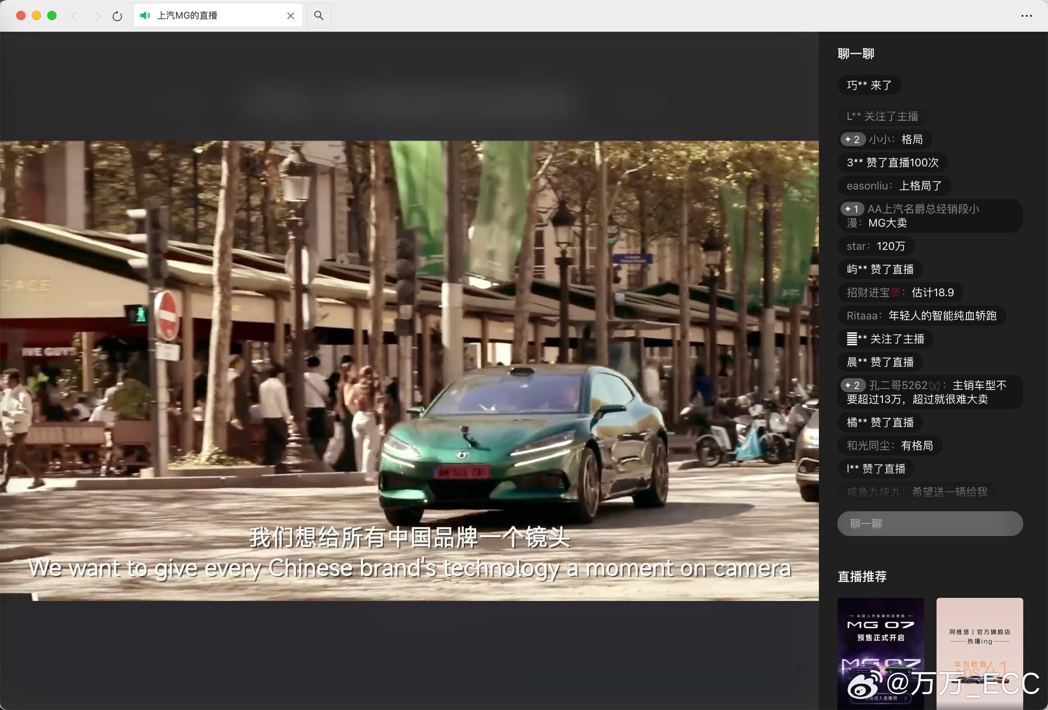Click the 点击进入直播间 button on MG07 card

880,698
